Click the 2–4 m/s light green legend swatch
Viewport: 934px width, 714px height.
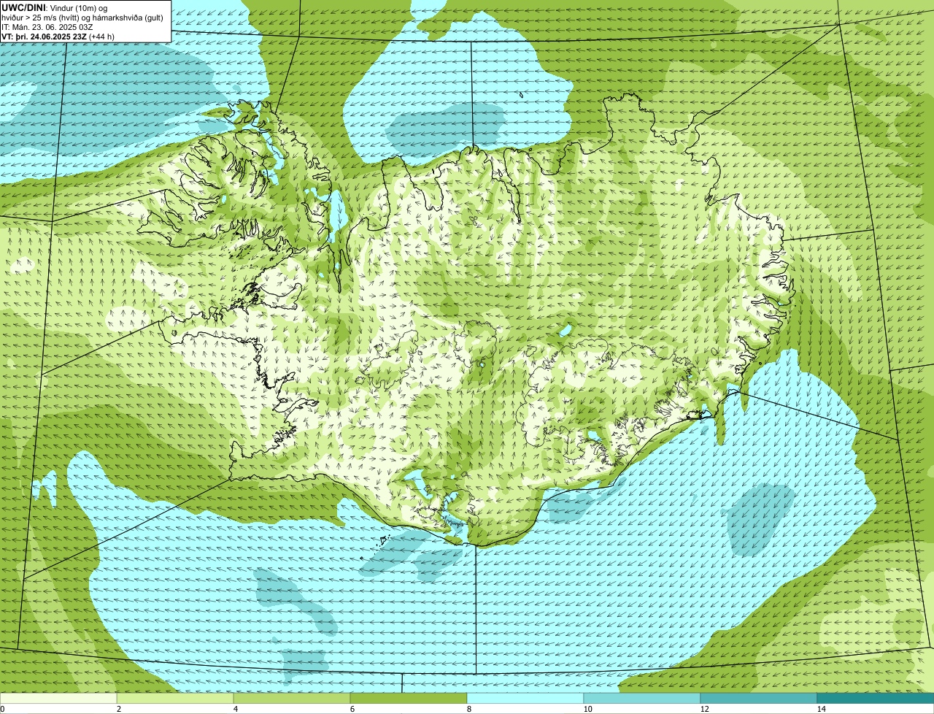(x=175, y=698)
